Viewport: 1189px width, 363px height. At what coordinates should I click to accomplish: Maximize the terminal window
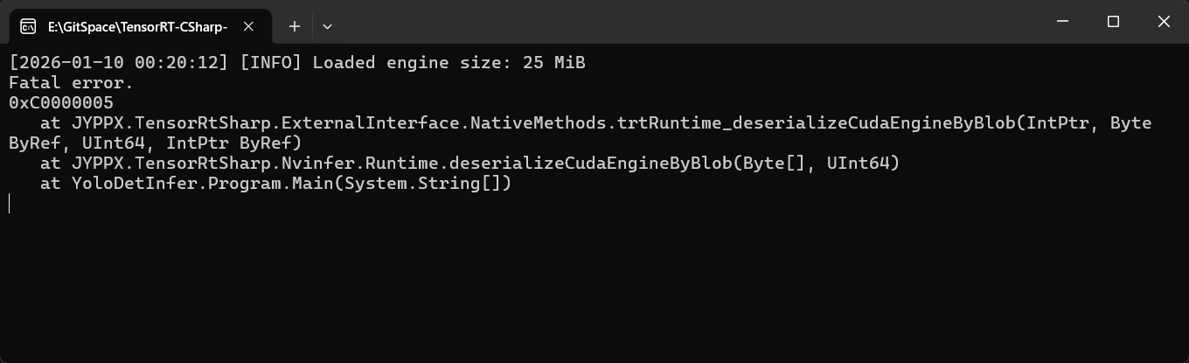point(1113,22)
